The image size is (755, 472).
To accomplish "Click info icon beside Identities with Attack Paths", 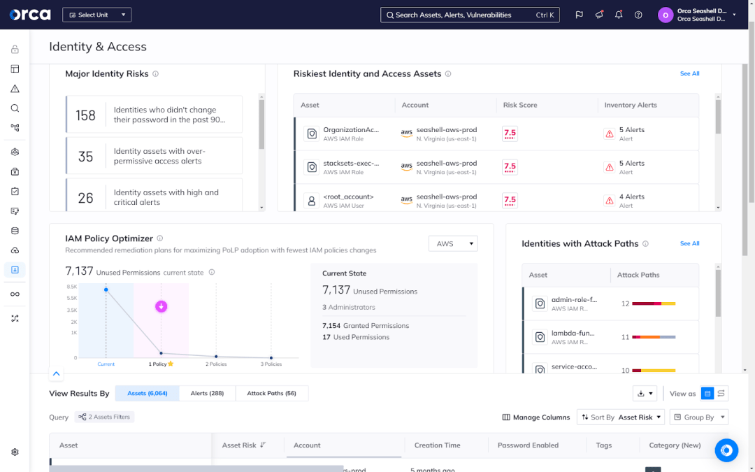I will [646, 244].
